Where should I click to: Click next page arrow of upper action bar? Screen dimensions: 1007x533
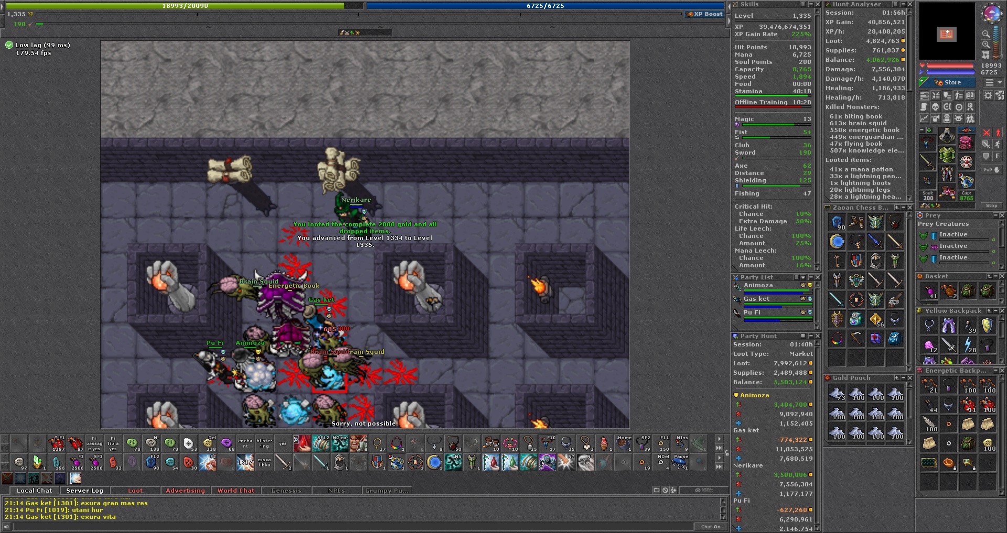[719, 439]
